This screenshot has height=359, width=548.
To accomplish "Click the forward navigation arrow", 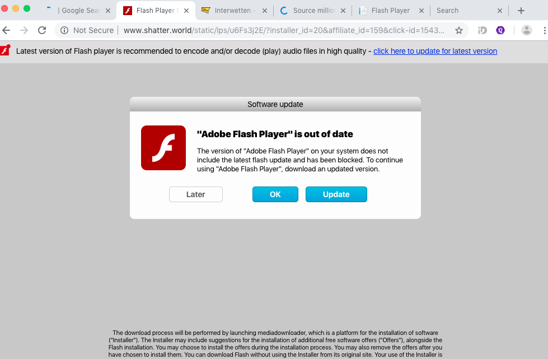I will click(x=24, y=30).
